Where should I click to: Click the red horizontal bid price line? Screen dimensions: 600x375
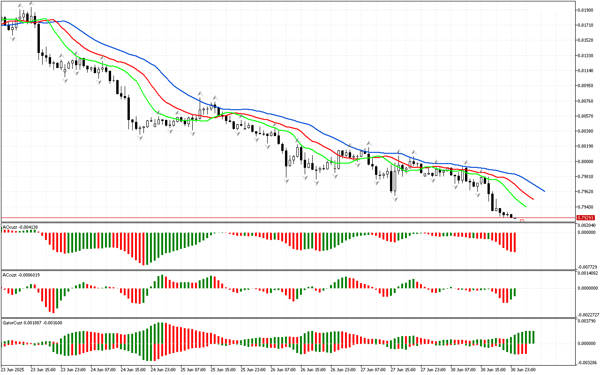[x=281, y=218]
